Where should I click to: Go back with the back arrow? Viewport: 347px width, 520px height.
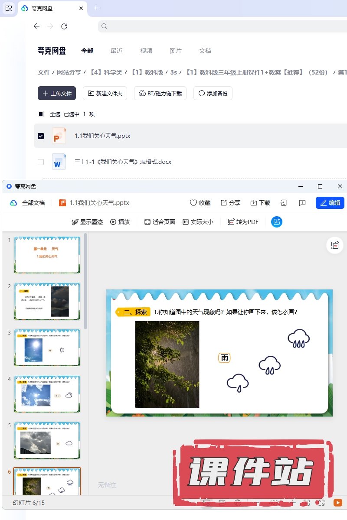click(x=36, y=26)
